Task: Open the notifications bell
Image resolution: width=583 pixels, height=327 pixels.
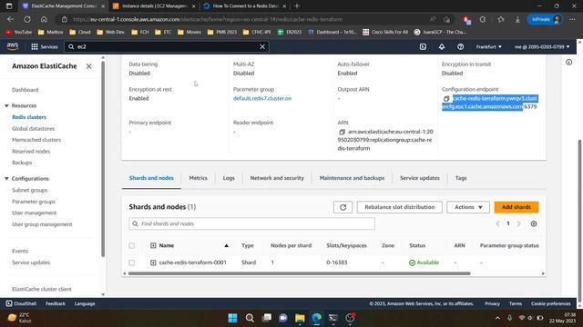Action: (x=442, y=46)
